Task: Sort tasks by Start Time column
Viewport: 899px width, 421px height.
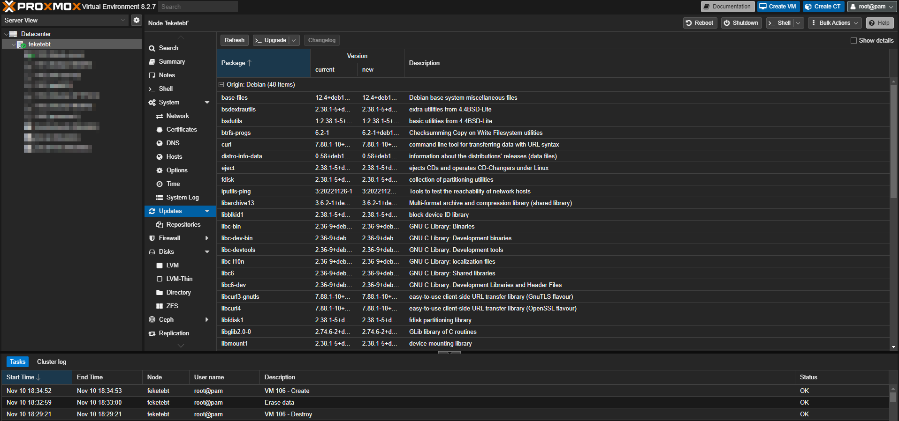Action: [x=37, y=377]
